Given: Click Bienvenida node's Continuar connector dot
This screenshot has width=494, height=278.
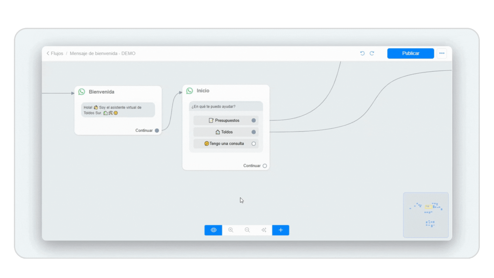Looking at the screenshot, I should coord(157,131).
